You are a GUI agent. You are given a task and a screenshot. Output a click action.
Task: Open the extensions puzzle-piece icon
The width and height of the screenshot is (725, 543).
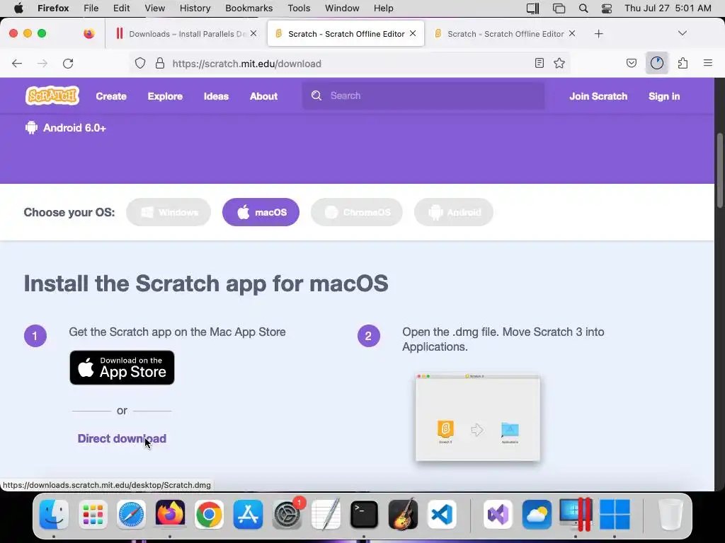tap(683, 63)
